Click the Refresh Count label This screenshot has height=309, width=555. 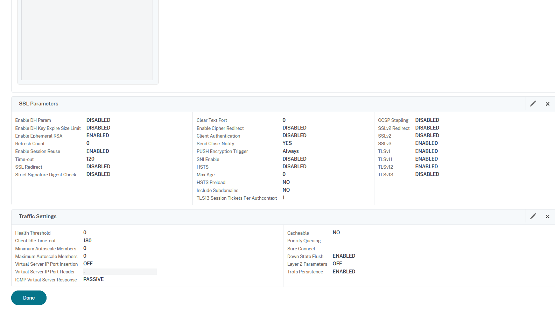(x=30, y=144)
